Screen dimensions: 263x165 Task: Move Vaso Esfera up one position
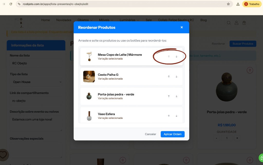(169, 116)
